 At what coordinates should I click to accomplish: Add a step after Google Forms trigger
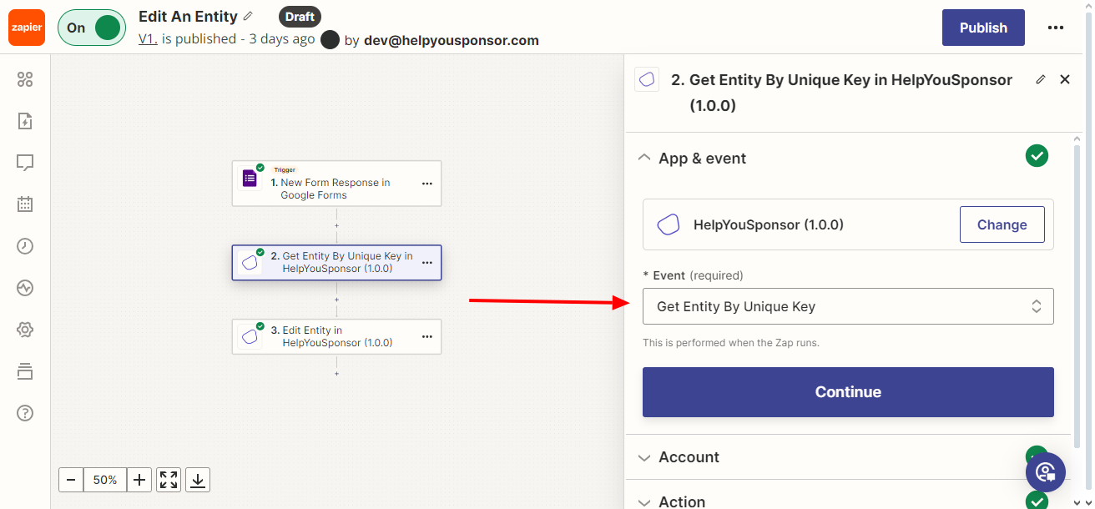(337, 225)
